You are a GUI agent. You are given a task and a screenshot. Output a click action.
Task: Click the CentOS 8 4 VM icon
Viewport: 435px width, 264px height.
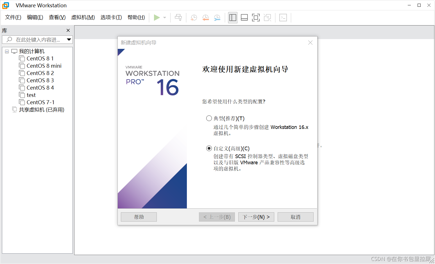[x=22, y=88]
